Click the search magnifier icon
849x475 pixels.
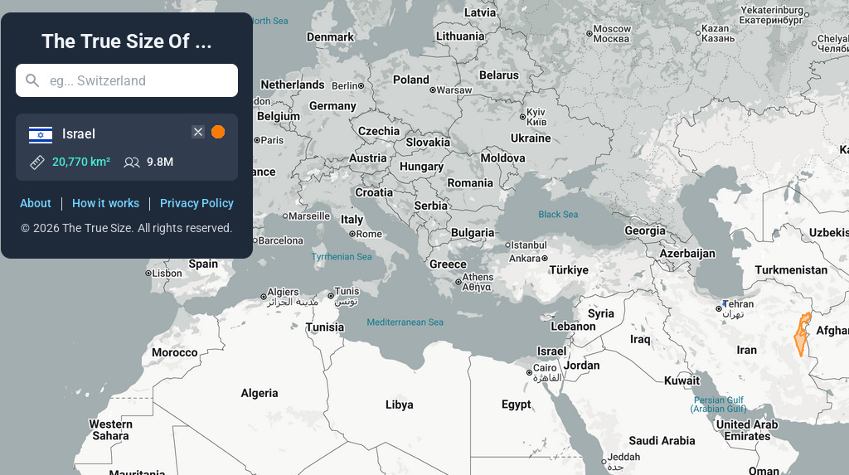coord(32,80)
